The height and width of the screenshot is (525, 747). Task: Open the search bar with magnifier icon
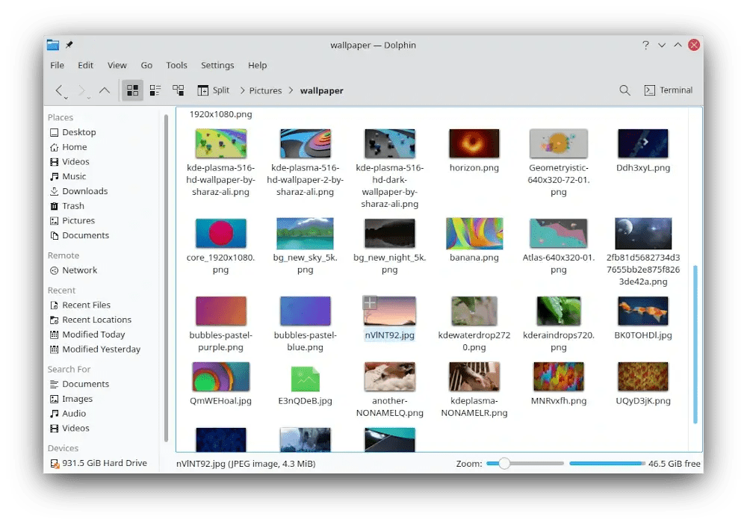[624, 90]
